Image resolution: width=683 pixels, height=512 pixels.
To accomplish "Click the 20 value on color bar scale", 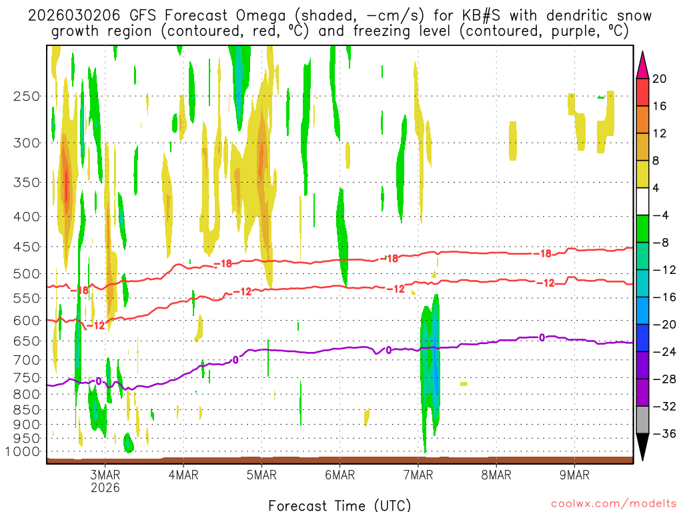I will (660, 79).
